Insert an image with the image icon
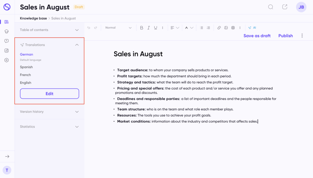The width and height of the screenshot is (313, 178). [x=226, y=28]
